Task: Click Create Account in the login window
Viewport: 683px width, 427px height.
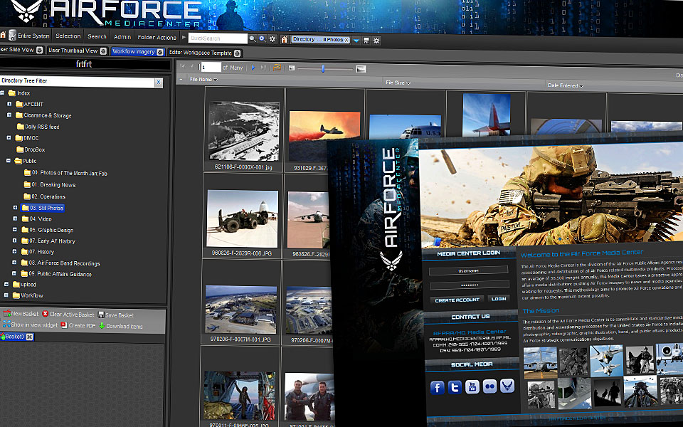Action: (x=457, y=300)
